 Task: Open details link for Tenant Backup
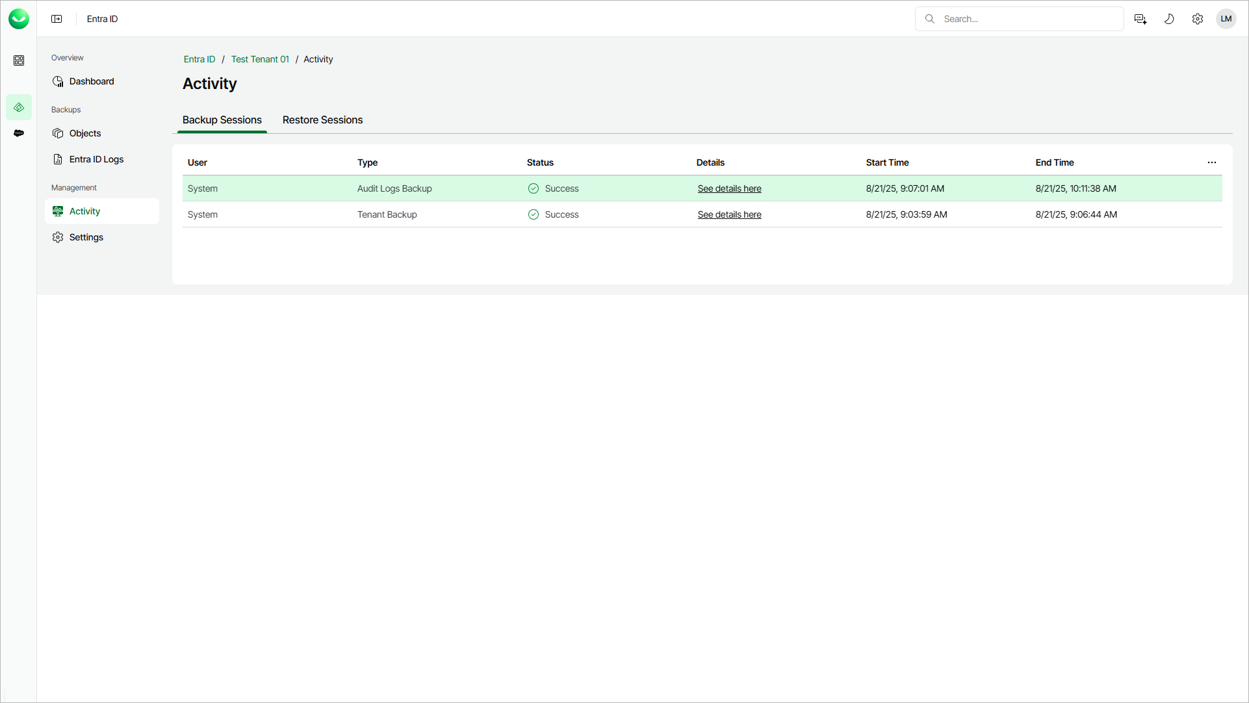tap(729, 214)
